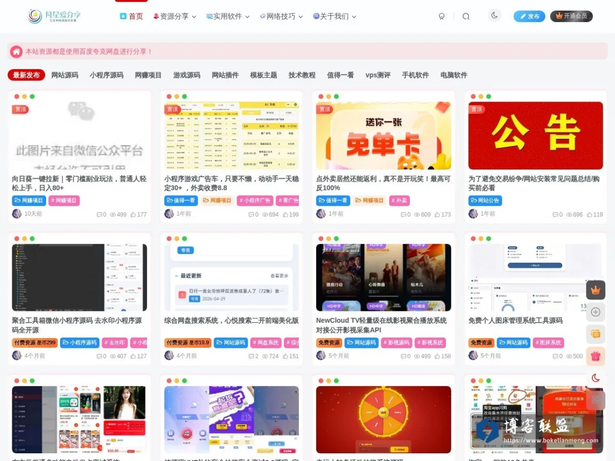Click author avatar on 向日葵一键拉新 card

click(17, 214)
